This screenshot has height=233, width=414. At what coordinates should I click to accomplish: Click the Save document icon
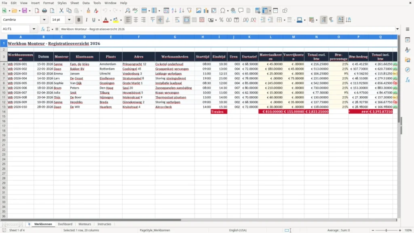click(x=25, y=11)
